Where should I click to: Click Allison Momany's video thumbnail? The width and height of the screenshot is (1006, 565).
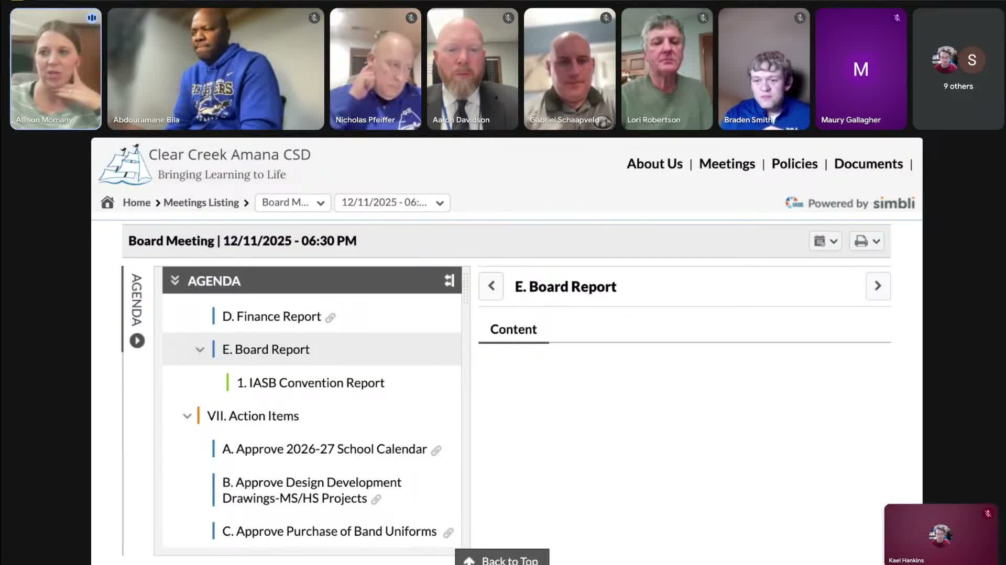pyautogui.click(x=56, y=69)
